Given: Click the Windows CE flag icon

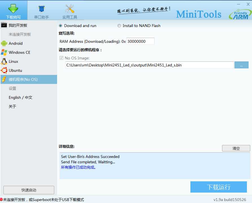Looking at the screenshot, I should (x=4, y=52).
